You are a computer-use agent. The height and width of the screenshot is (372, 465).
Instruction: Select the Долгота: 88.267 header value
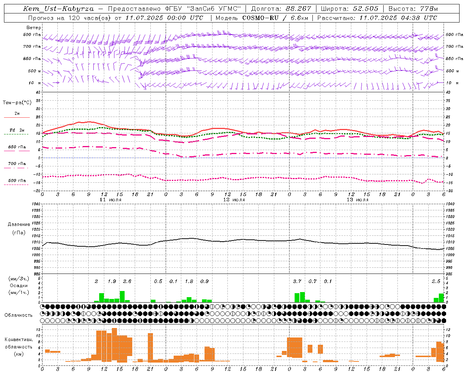tap(281, 9)
